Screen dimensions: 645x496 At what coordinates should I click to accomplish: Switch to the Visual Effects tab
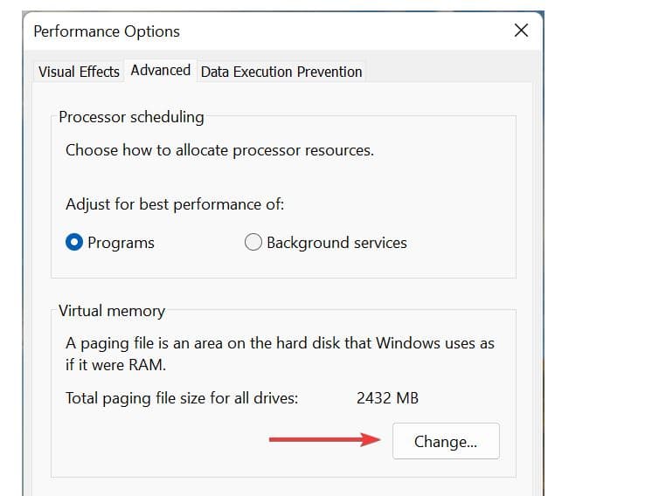(x=79, y=72)
